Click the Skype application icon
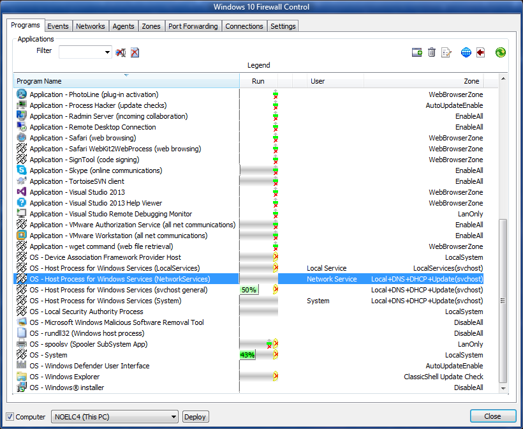 click(x=21, y=170)
